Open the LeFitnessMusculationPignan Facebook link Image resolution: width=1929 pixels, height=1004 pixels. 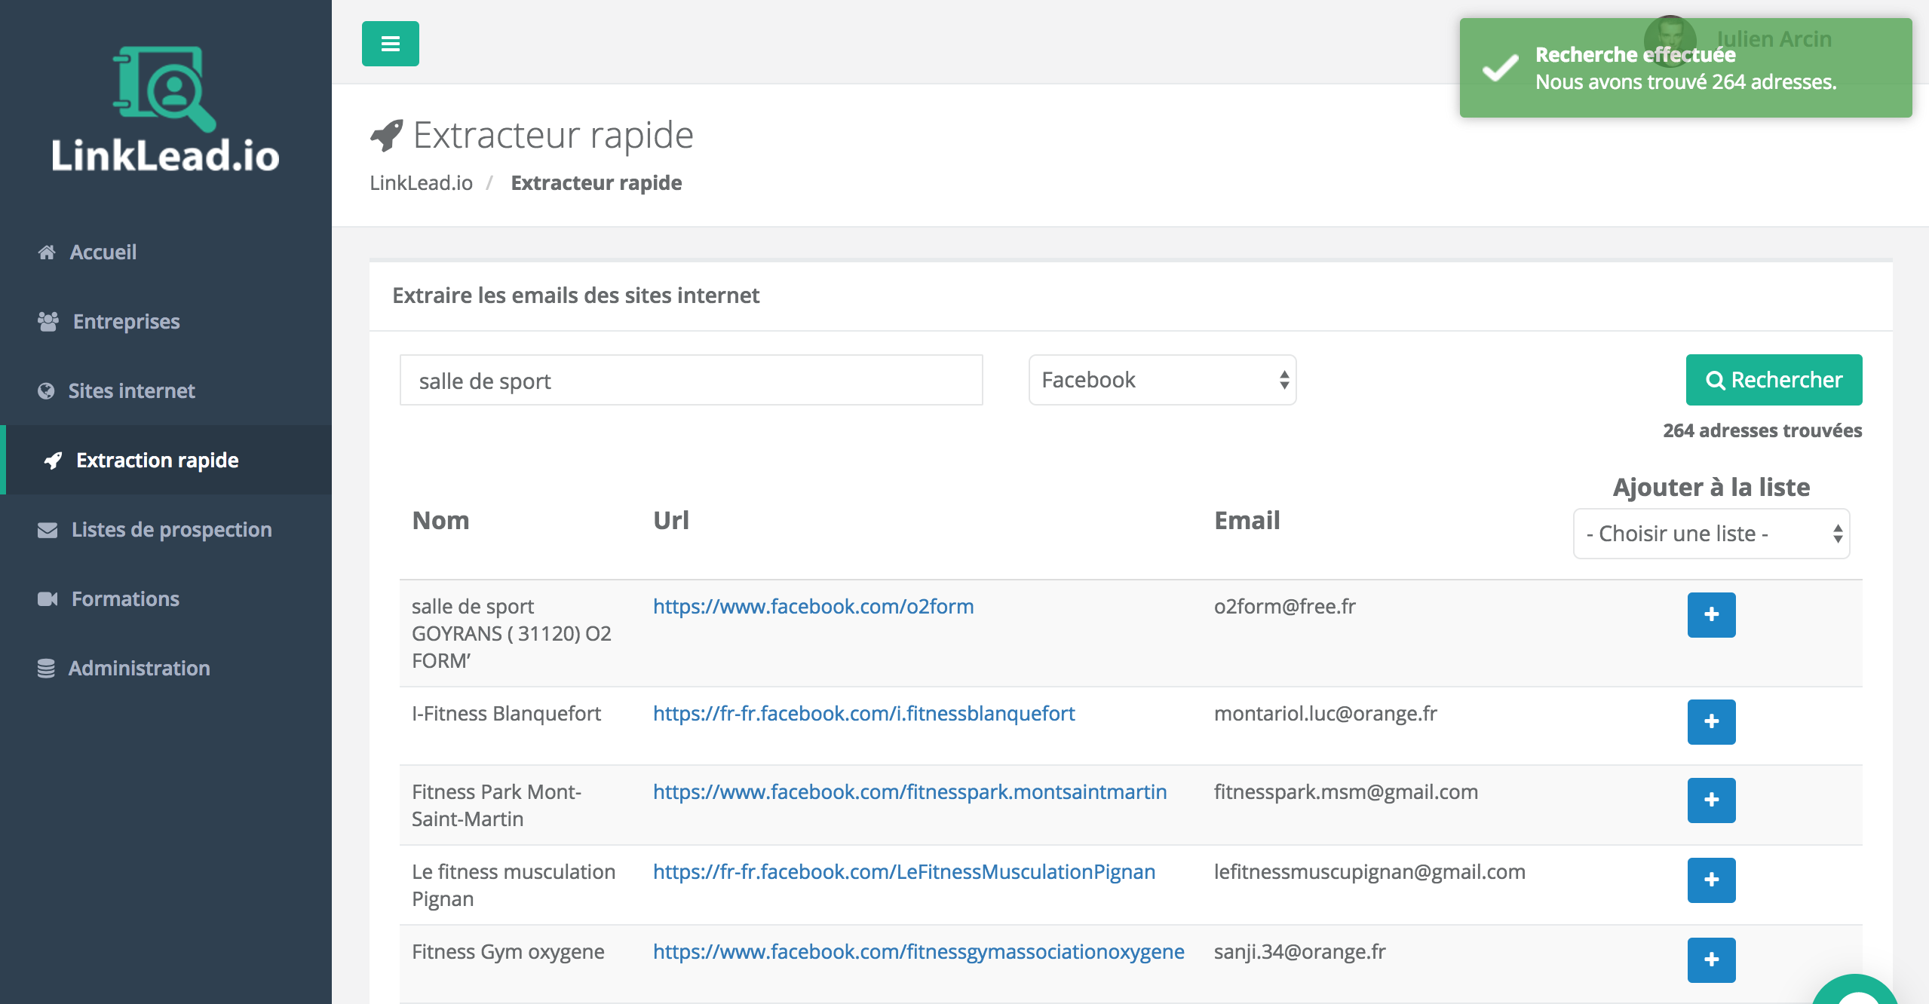903,871
